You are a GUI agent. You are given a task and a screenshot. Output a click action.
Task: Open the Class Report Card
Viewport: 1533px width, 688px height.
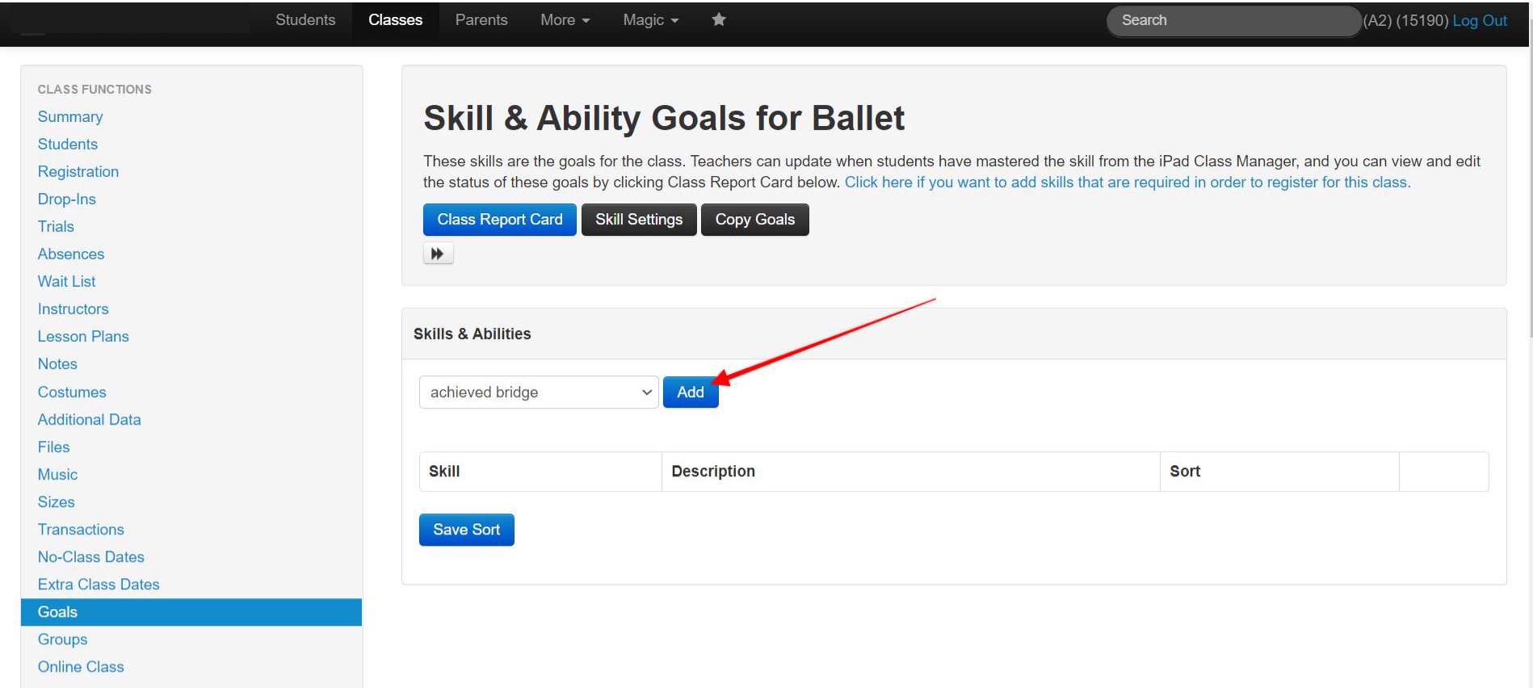click(x=500, y=220)
